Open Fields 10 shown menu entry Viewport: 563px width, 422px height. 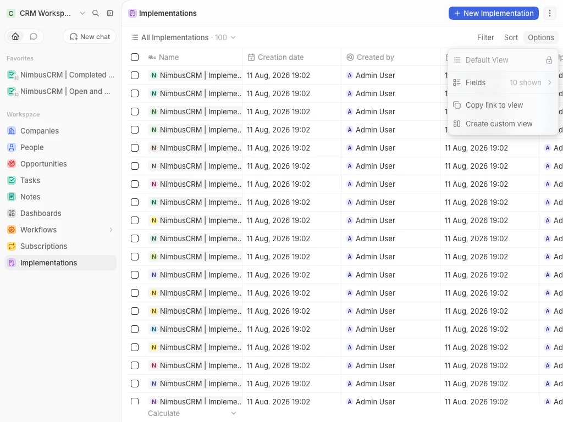pos(503,82)
